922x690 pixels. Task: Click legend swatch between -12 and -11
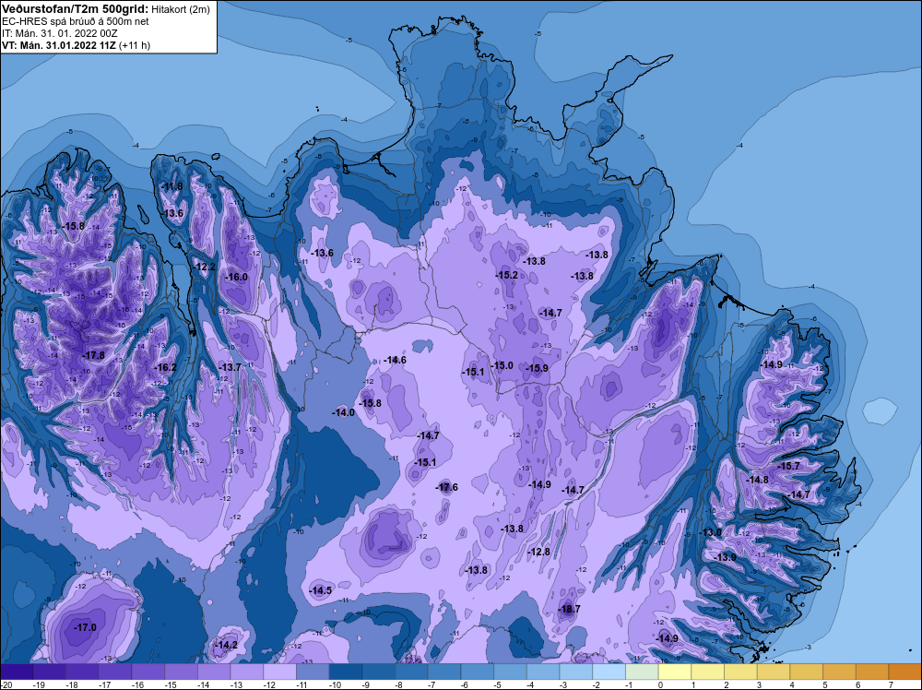[x=280, y=672]
